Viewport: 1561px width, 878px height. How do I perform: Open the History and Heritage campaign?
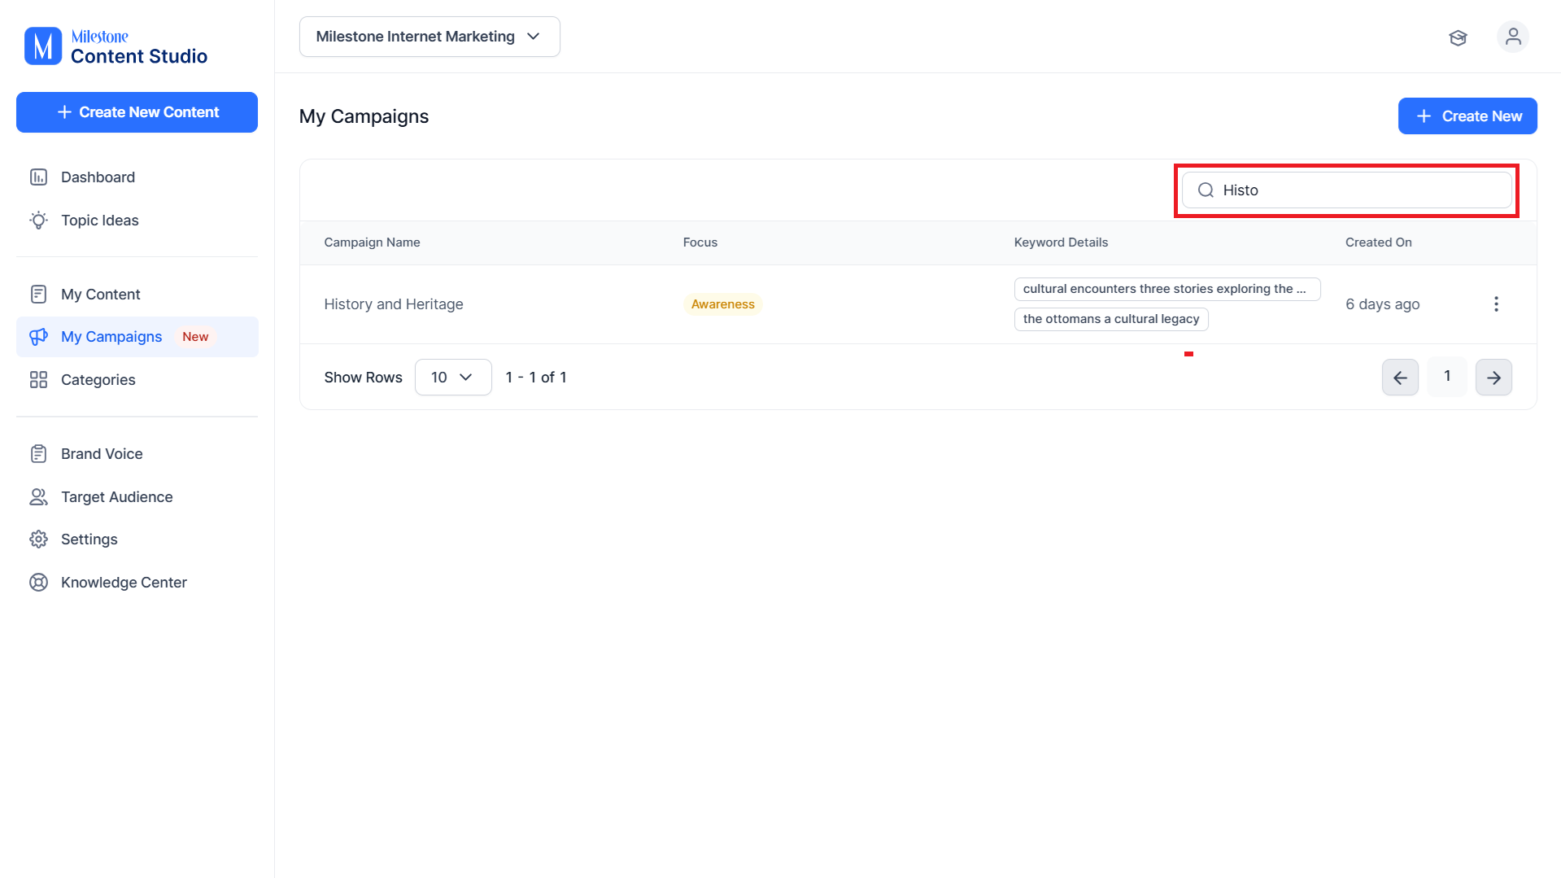pyautogui.click(x=394, y=304)
